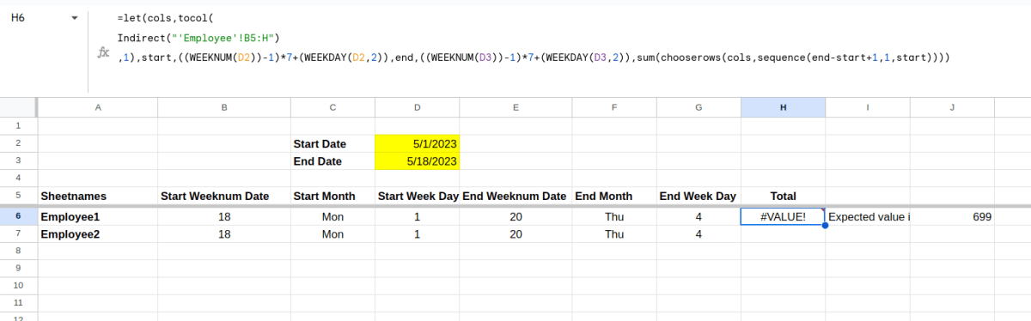The width and height of the screenshot is (1031, 321).
Task: Select the #VALUE! error cell
Action: 783,217
